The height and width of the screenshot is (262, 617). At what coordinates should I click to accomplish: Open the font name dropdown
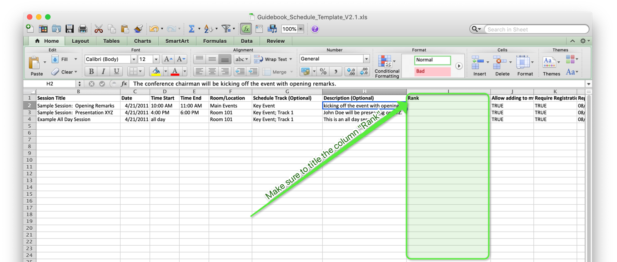[134, 59]
